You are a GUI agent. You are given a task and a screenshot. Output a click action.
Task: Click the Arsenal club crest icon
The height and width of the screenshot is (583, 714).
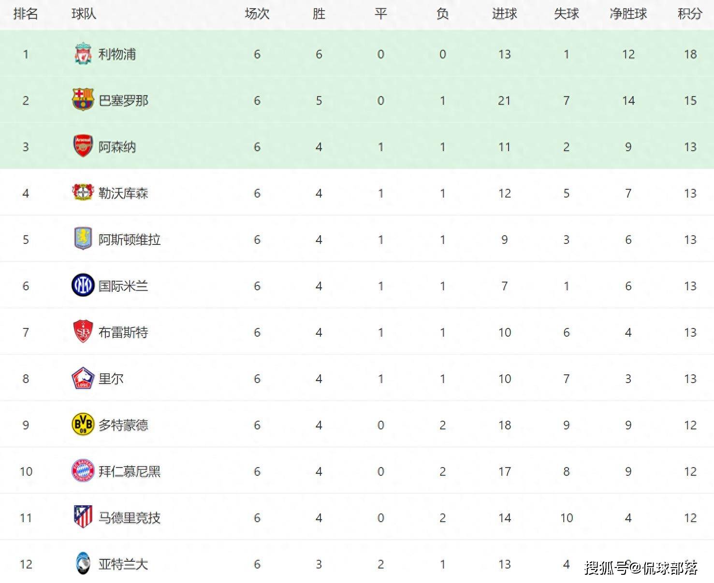83,146
